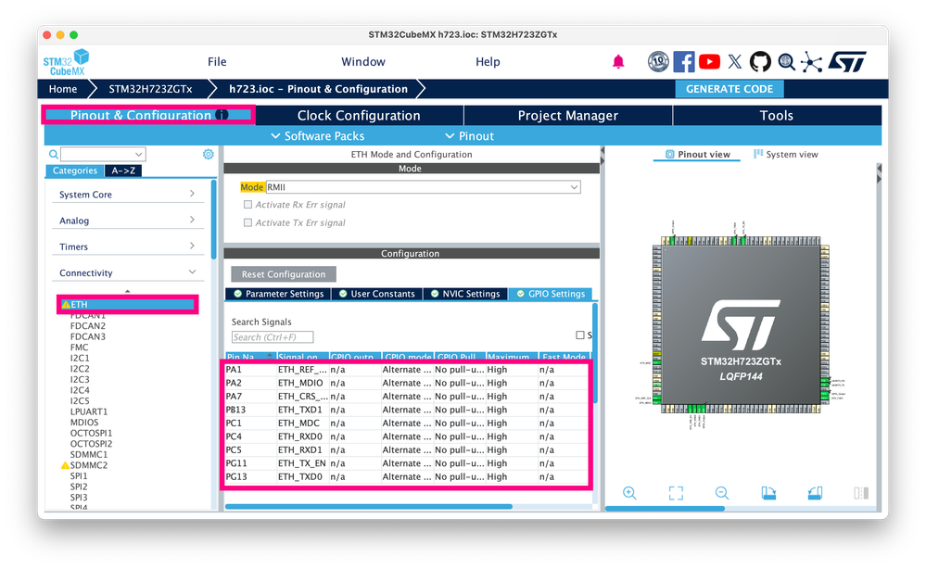Fit the chip to the view
926x569 pixels.
676,493
